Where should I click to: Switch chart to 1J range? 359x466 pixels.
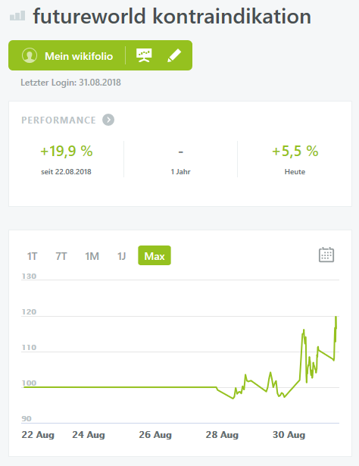point(121,256)
